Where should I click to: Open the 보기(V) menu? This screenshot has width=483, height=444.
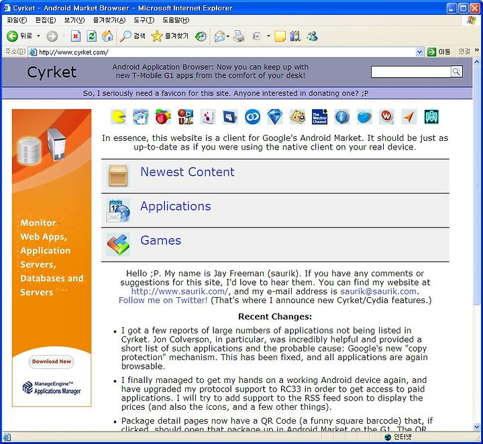click(74, 20)
